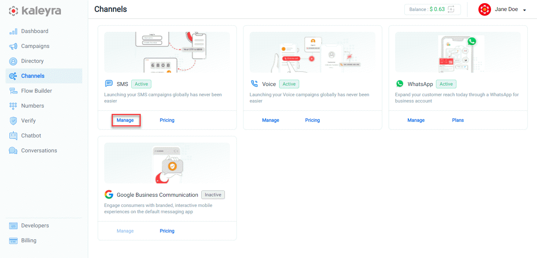Screen dimensions: 537x258
Task: Click Pricing under Google Business Communication
Action: coord(167,231)
